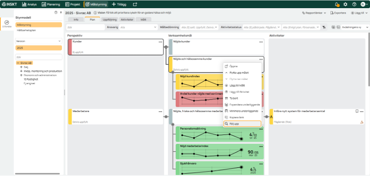Click the expand all plus icon near Avdelningens vy

pos(333,27)
